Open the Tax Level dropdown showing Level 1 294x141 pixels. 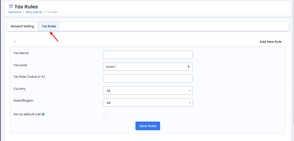pos(148,67)
